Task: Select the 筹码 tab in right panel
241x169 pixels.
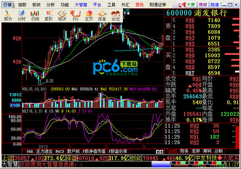Action: pyautogui.click(x=208, y=151)
